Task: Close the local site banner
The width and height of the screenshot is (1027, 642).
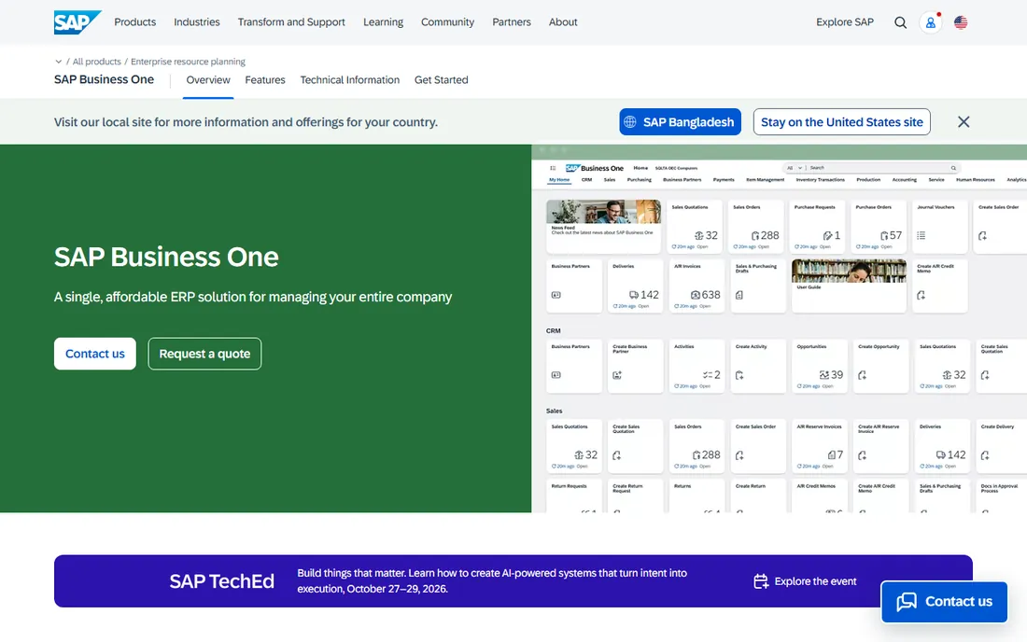Action: coord(963,121)
